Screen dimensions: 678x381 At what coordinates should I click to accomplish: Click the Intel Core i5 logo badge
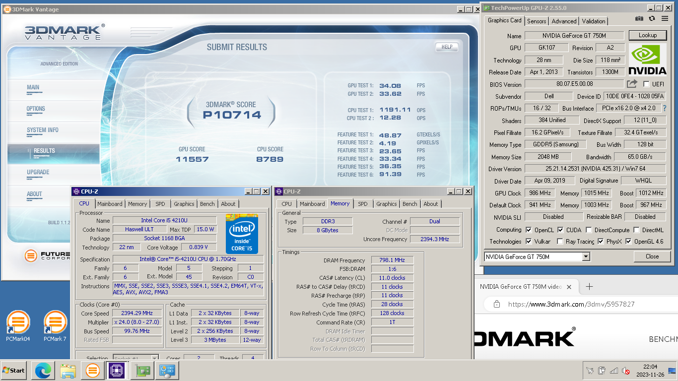point(242,234)
